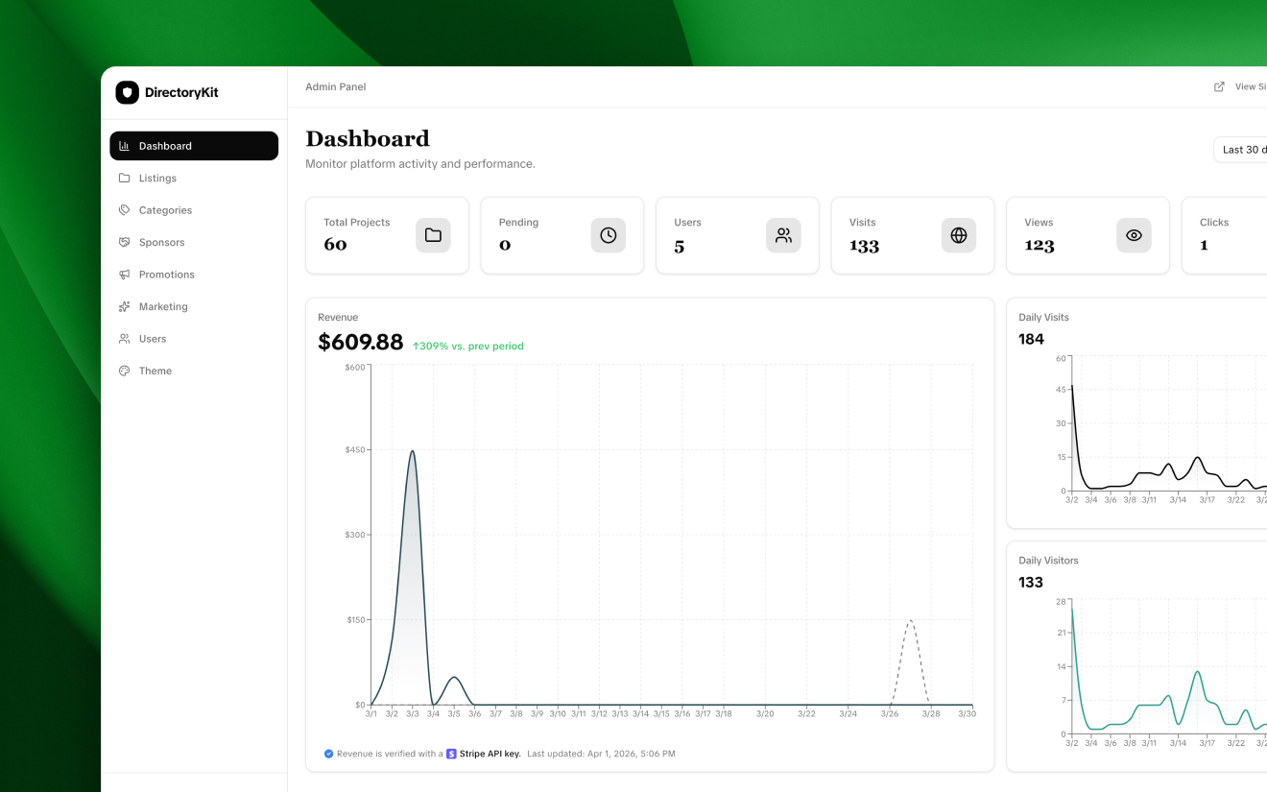Viewport: 1267px width, 792px height.
Task: Click the Admin Panel breadcrumb text
Action: [x=335, y=86]
